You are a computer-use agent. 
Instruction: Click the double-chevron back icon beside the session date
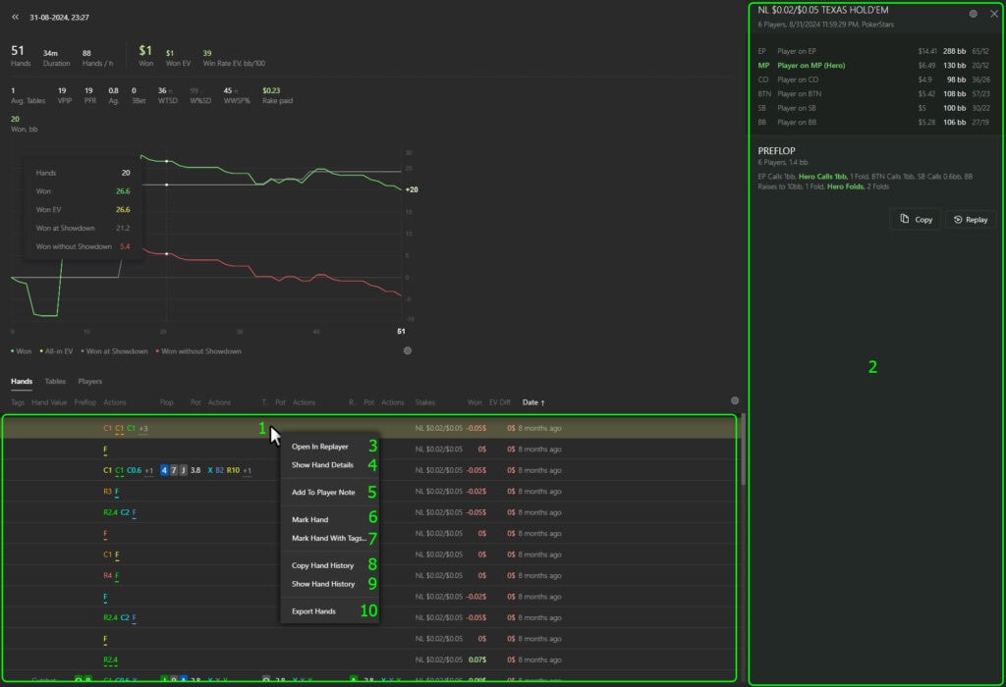(16, 17)
